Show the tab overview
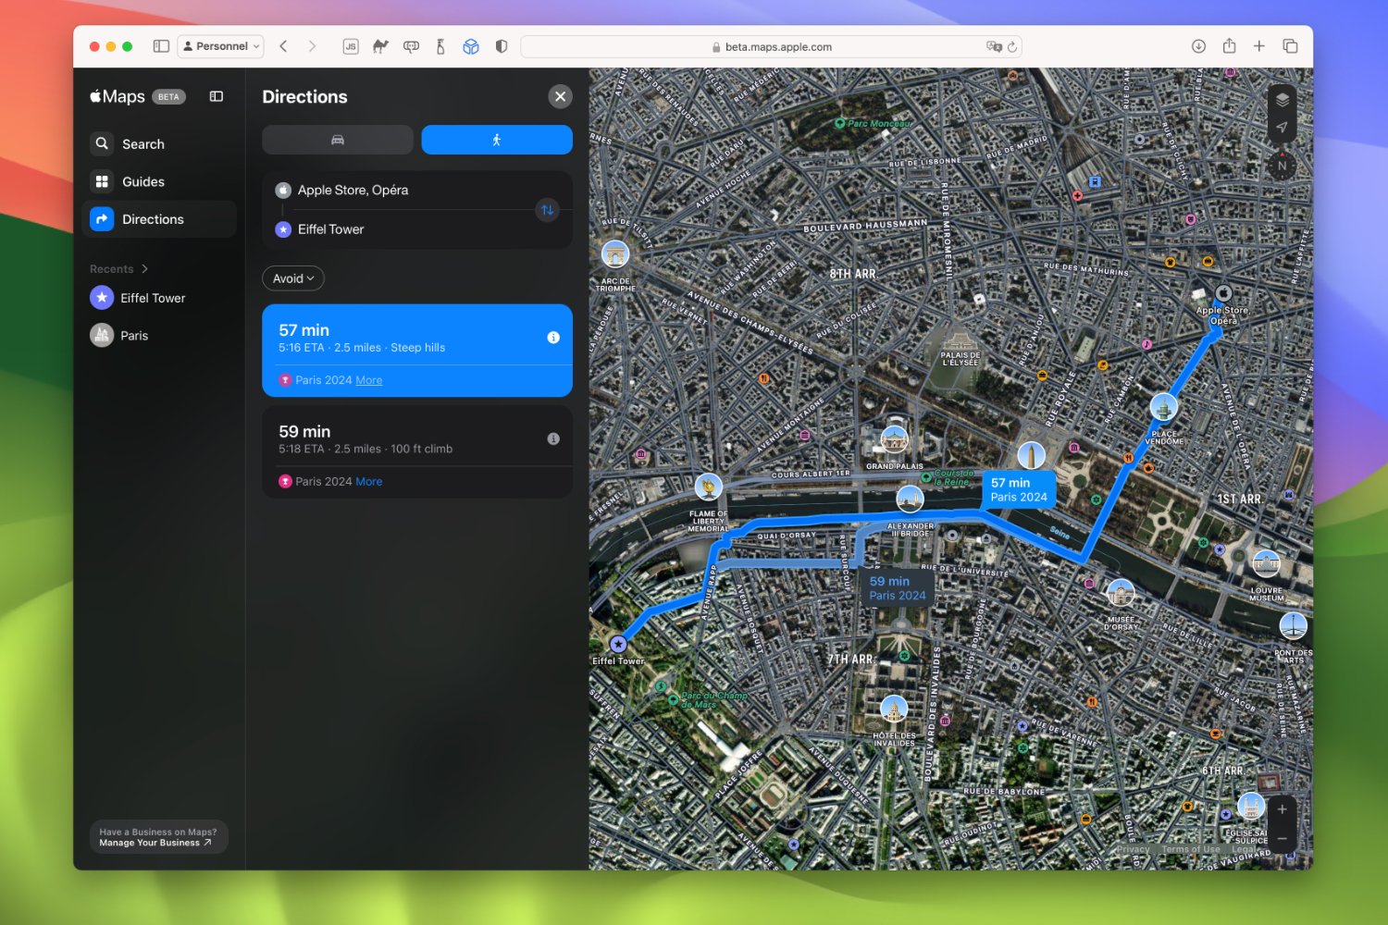 click(1290, 46)
